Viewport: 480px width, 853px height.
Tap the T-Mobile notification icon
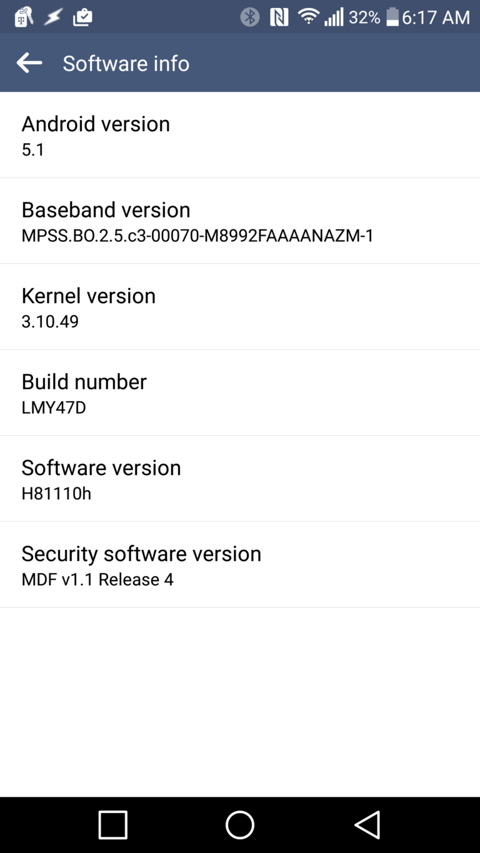pyautogui.click(x=24, y=17)
